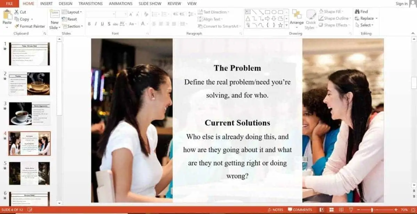Click the Reset slide button

pyautogui.click(x=69, y=19)
